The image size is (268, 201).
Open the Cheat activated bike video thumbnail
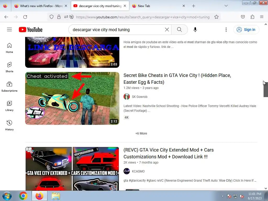(72, 98)
